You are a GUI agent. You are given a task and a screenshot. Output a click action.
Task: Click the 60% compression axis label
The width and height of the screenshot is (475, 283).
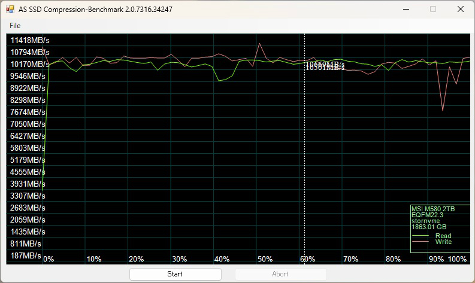click(x=307, y=259)
